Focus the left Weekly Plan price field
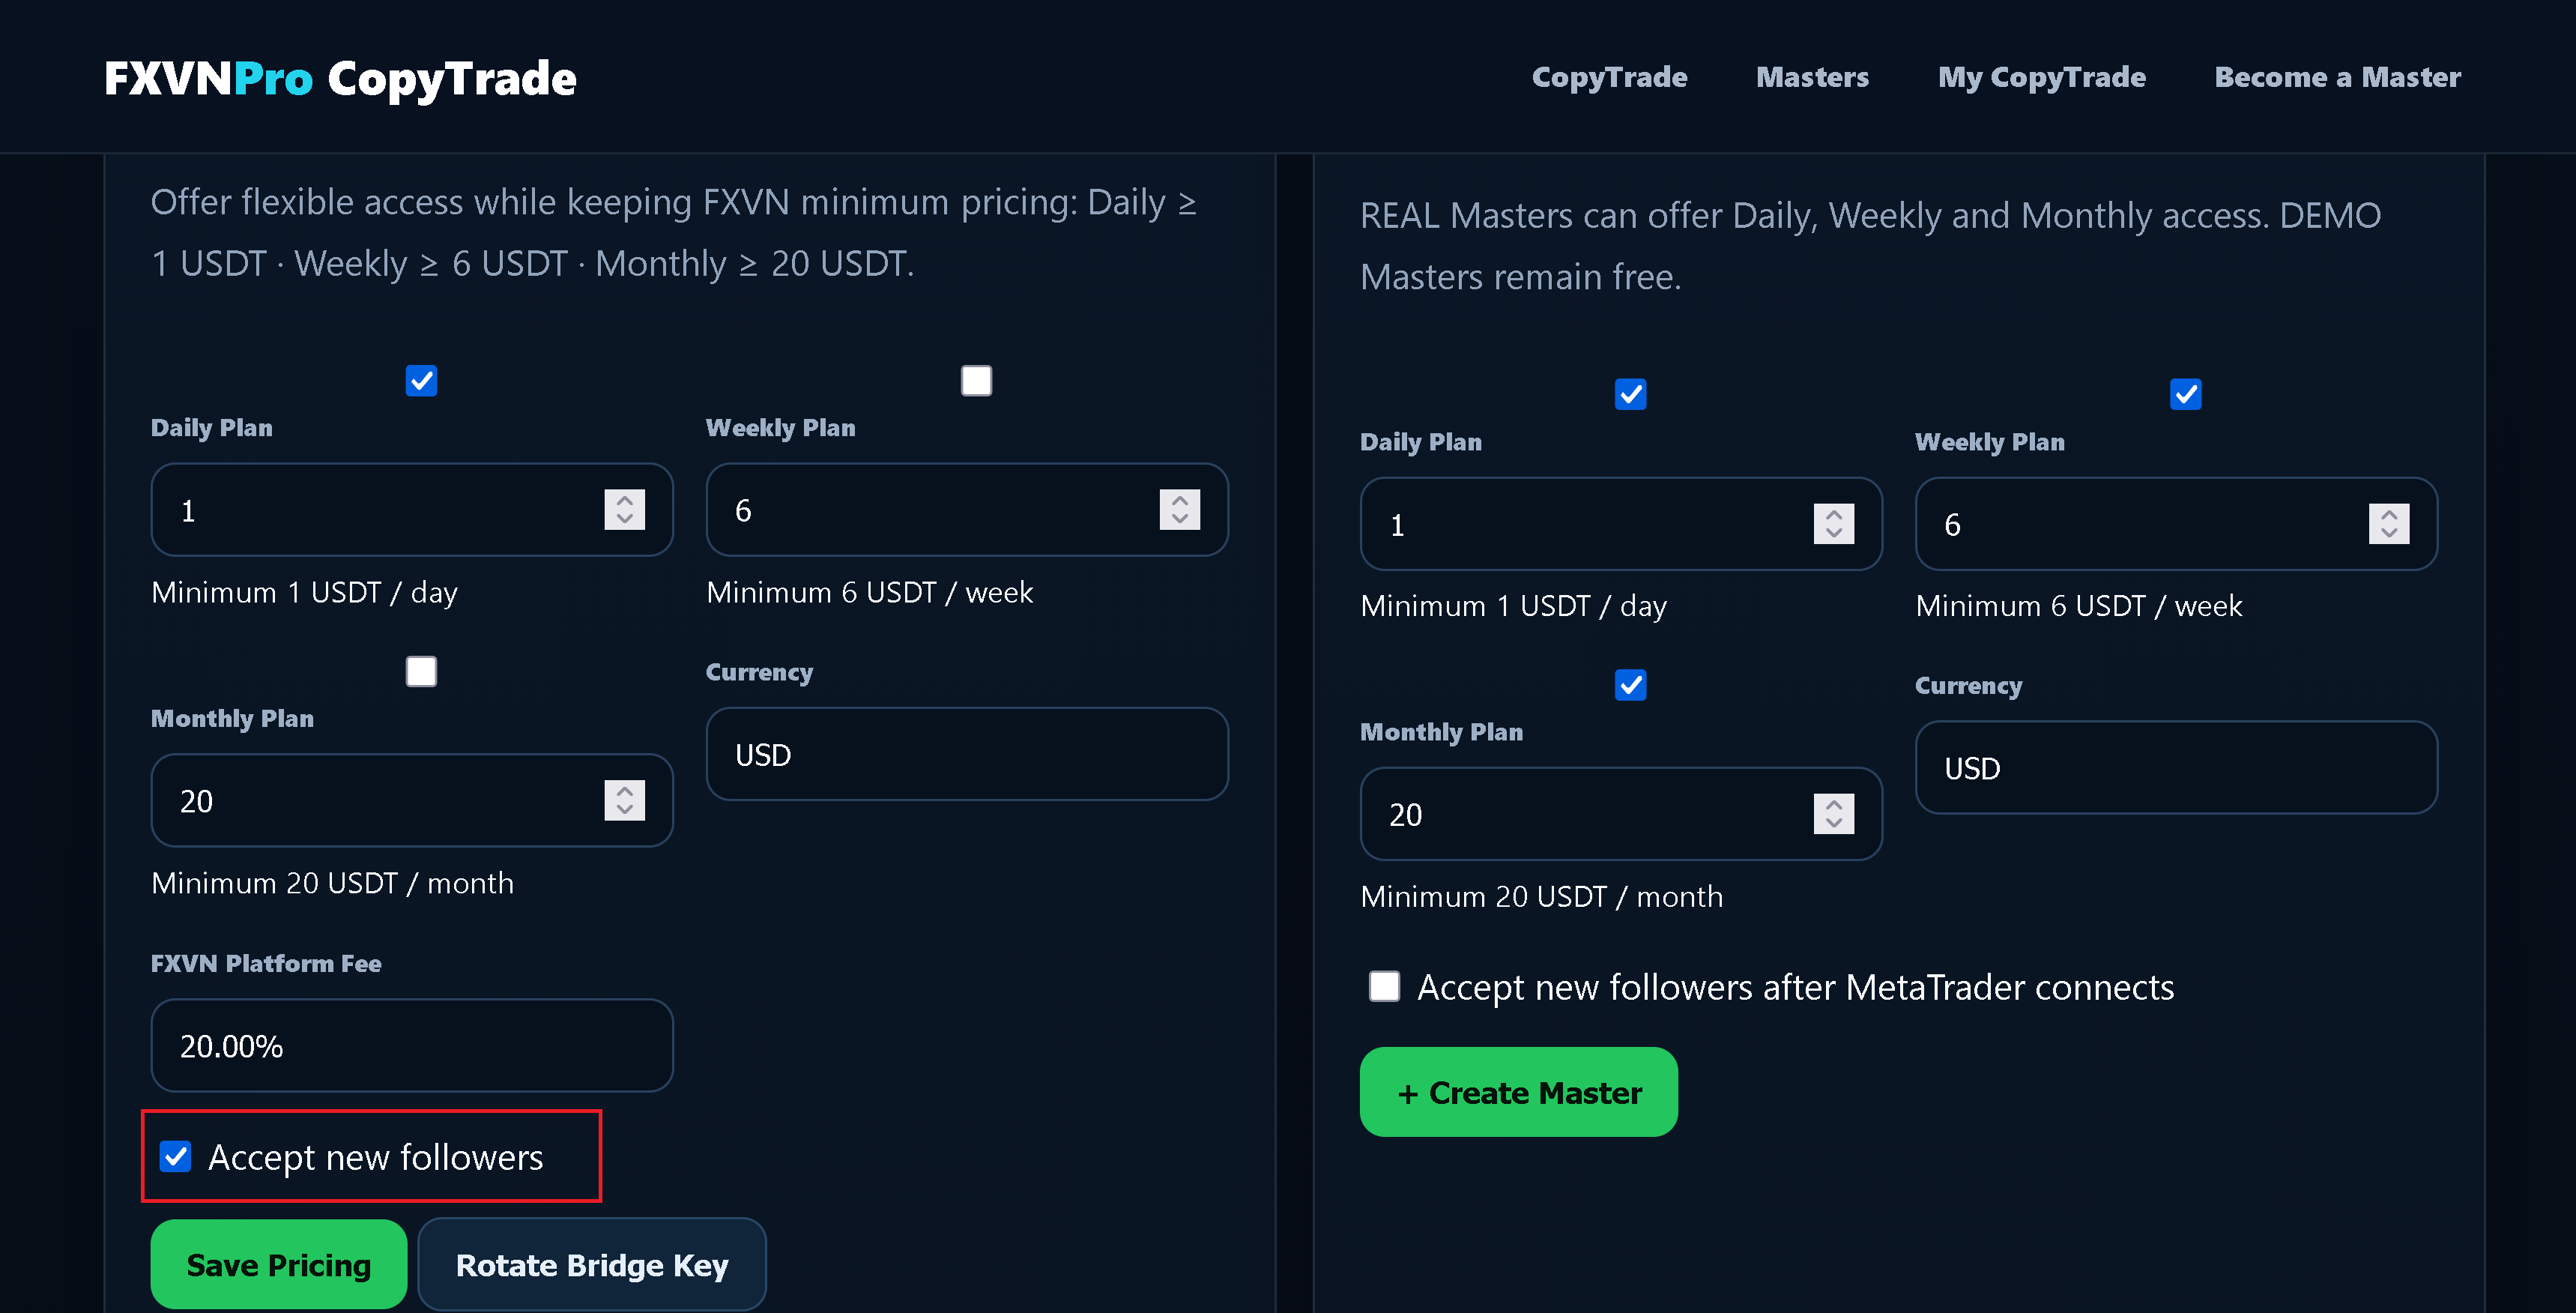 coord(966,510)
